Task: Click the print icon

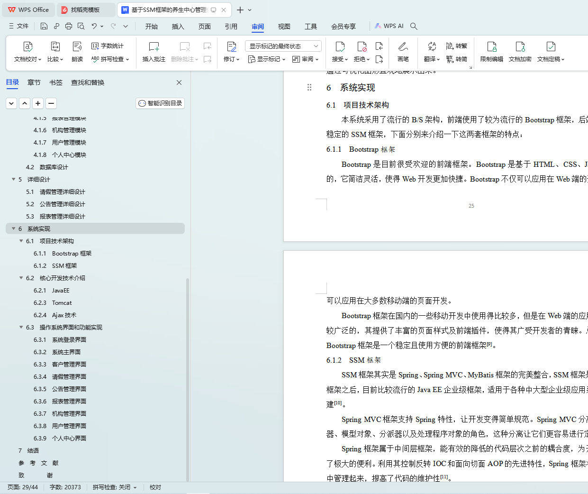Action: tap(69, 26)
